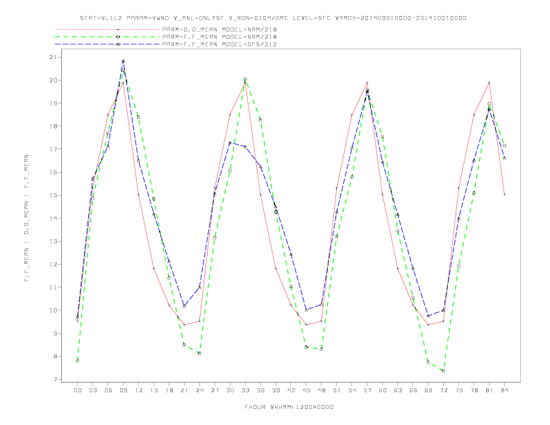The width and height of the screenshot is (550, 425).
Task: Click x-axis forecast hour label 39
Action: (276, 390)
